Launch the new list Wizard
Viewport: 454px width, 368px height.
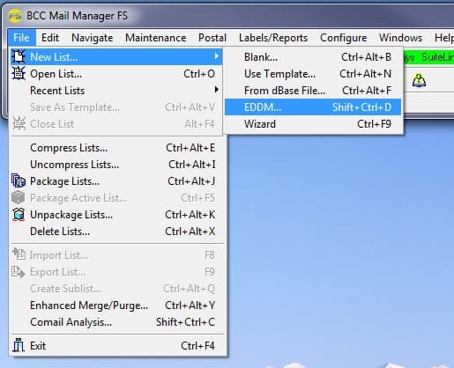[x=313, y=124]
